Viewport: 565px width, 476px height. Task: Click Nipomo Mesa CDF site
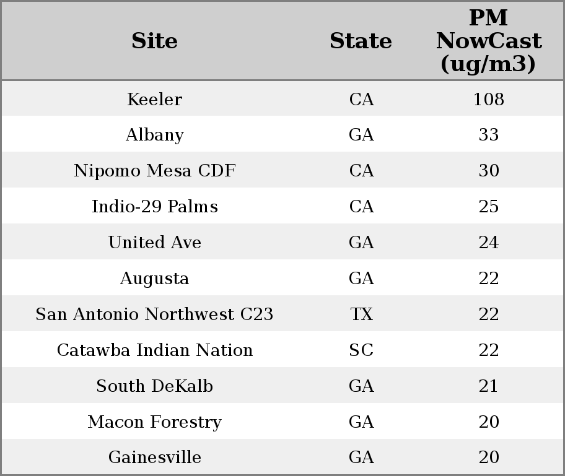154,171
